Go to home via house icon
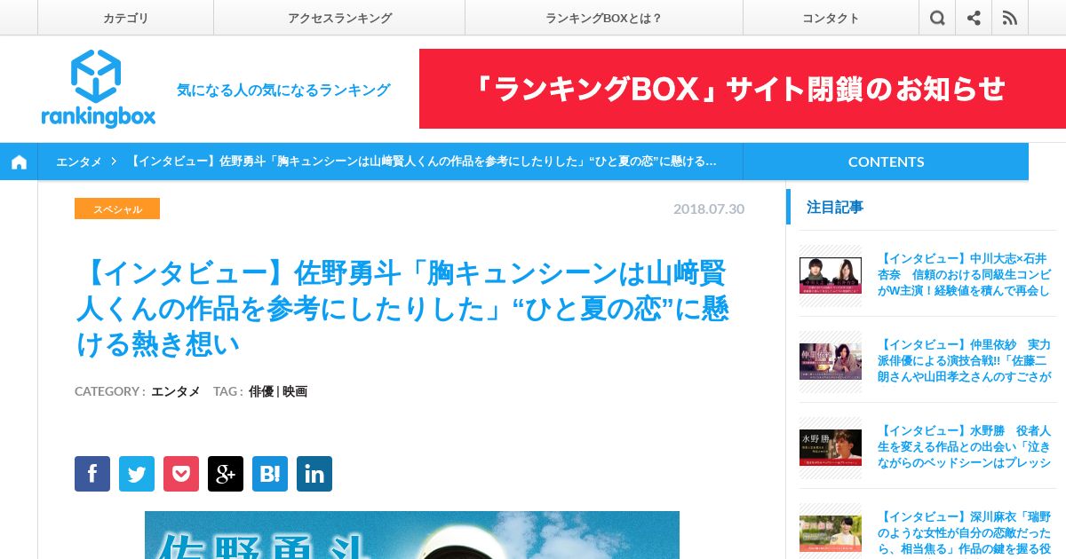Screen dimensions: 1066x559 tap(19, 161)
